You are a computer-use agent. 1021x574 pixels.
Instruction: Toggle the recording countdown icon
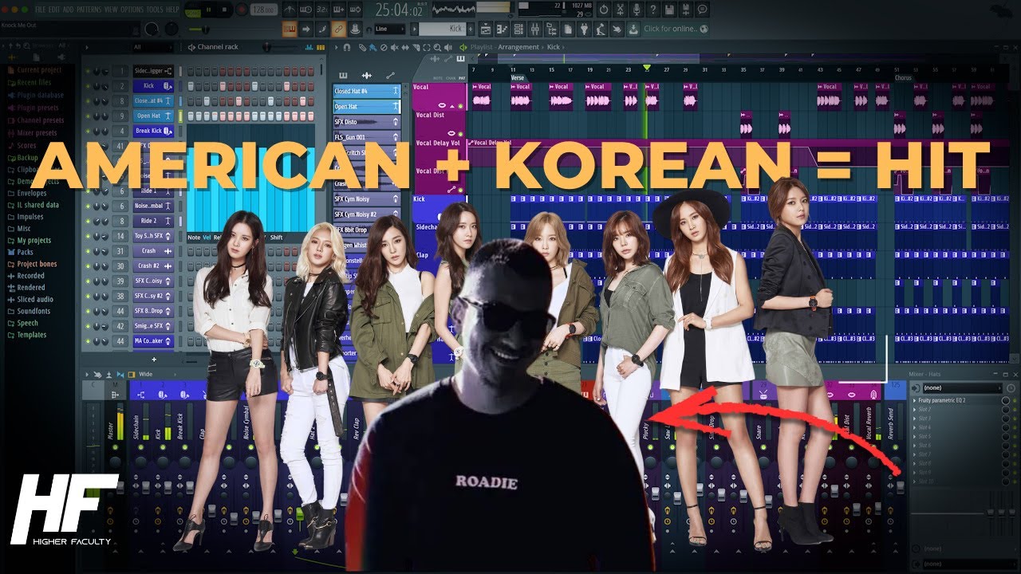point(321,10)
